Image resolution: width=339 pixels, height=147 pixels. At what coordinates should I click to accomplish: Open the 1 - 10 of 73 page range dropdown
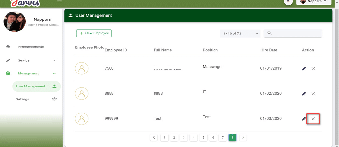(240, 33)
